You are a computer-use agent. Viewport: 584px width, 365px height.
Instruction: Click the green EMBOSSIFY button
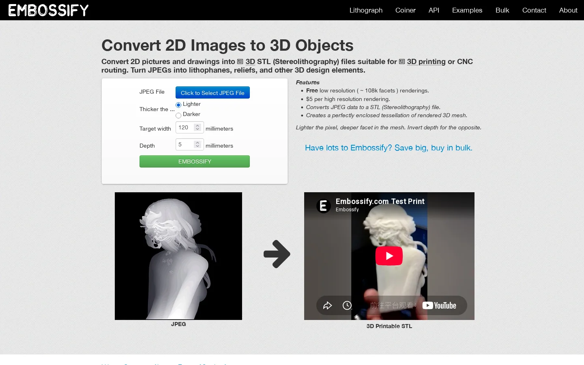coord(195,161)
